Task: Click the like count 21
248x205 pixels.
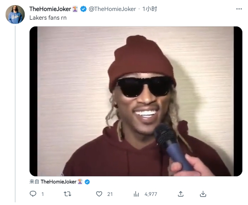Action: pyautogui.click(x=110, y=194)
